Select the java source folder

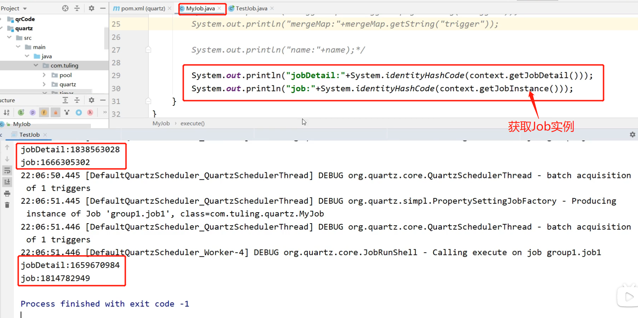coord(47,56)
